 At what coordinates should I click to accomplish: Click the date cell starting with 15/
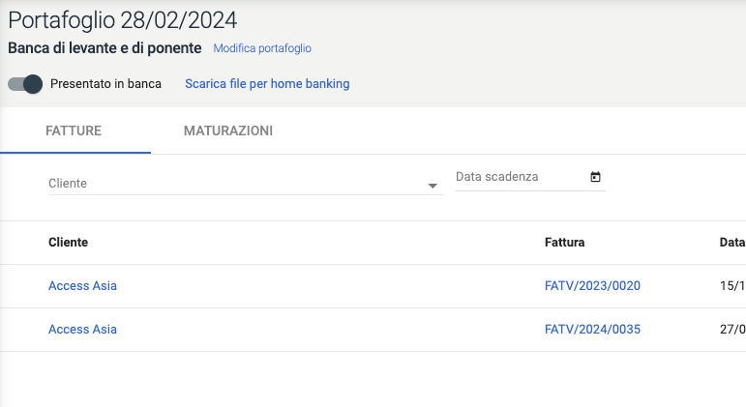coord(732,286)
